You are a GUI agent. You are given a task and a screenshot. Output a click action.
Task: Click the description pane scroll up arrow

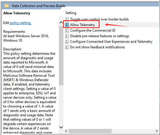(61, 22)
